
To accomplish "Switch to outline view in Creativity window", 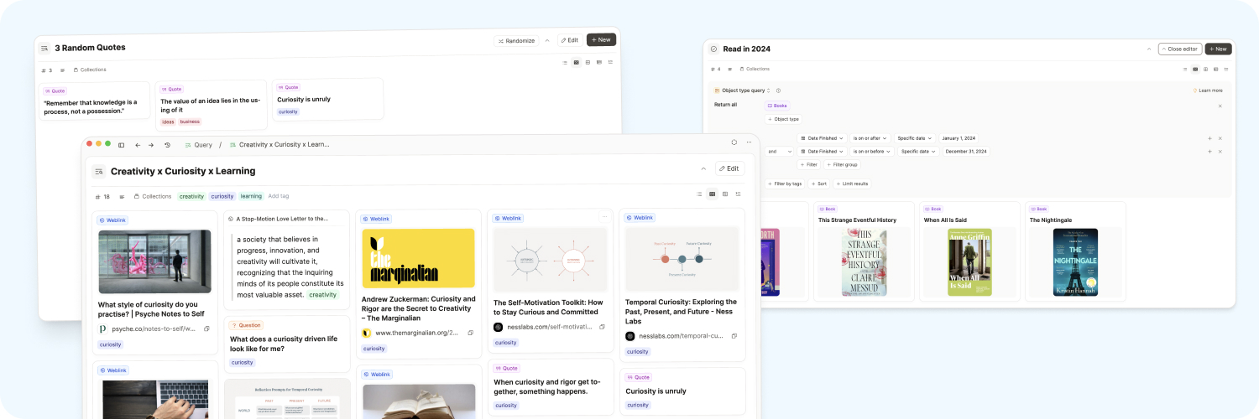I will 738,194.
